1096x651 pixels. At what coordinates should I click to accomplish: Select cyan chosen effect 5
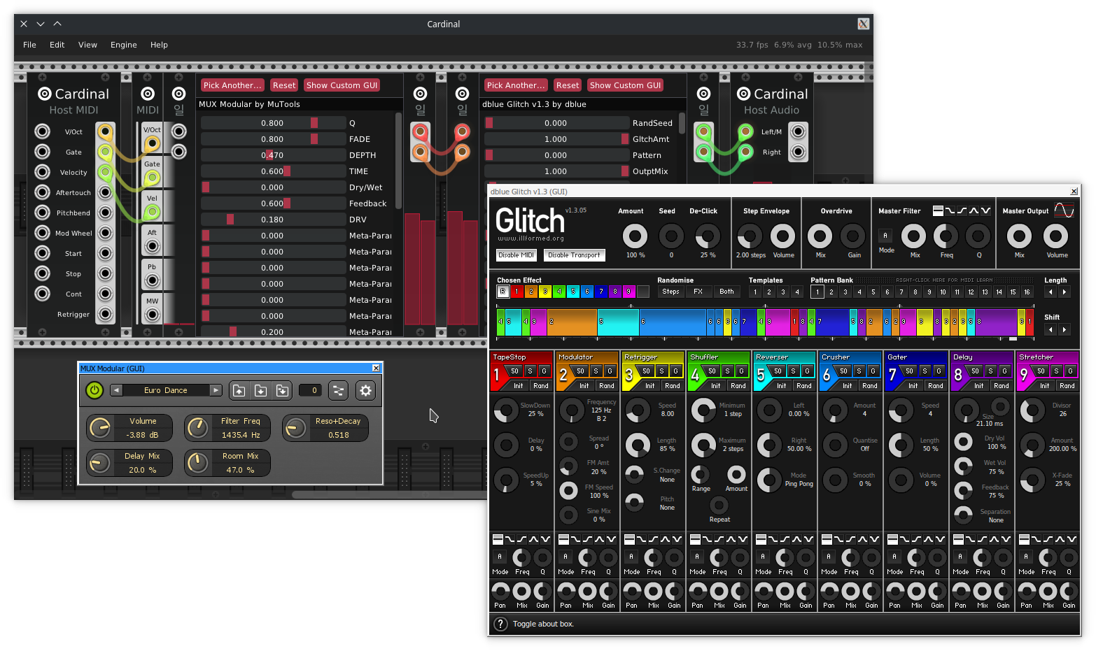[572, 292]
